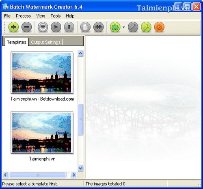Click the green plus add images icon
The height and width of the screenshot is (189, 203).
coord(13,27)
